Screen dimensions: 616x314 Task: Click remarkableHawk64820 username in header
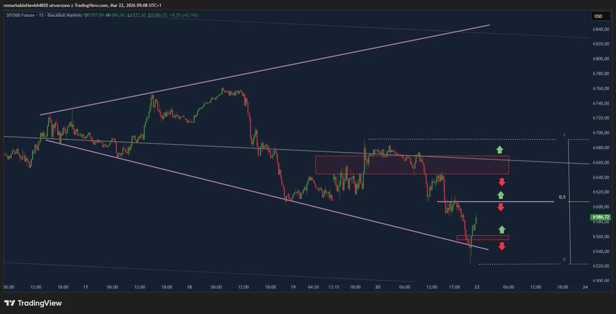[27, 6]
